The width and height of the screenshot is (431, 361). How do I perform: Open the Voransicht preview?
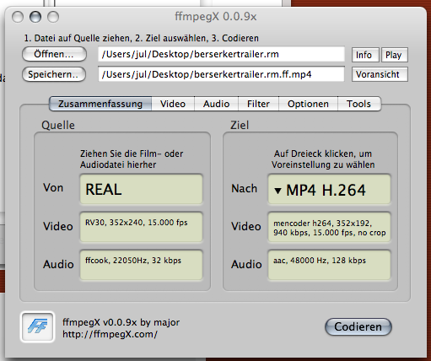(x=380, y=74)
